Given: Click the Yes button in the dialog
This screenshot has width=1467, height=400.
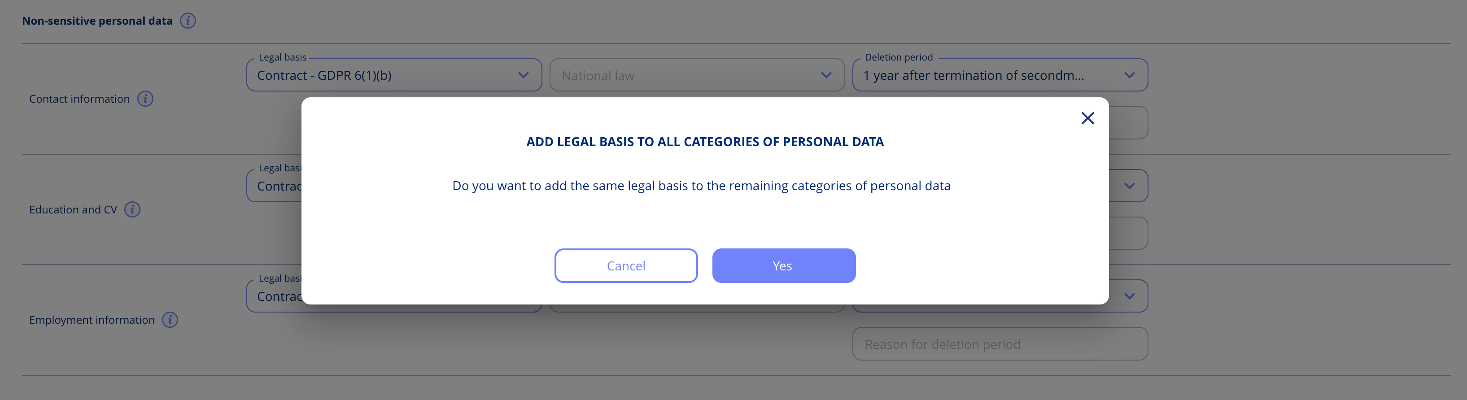Looking at the screenshot, I should pyautogui.click(x=784, y=266).
